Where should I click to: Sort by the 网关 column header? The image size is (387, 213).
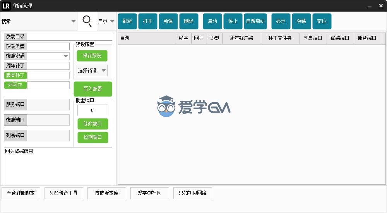199,38
